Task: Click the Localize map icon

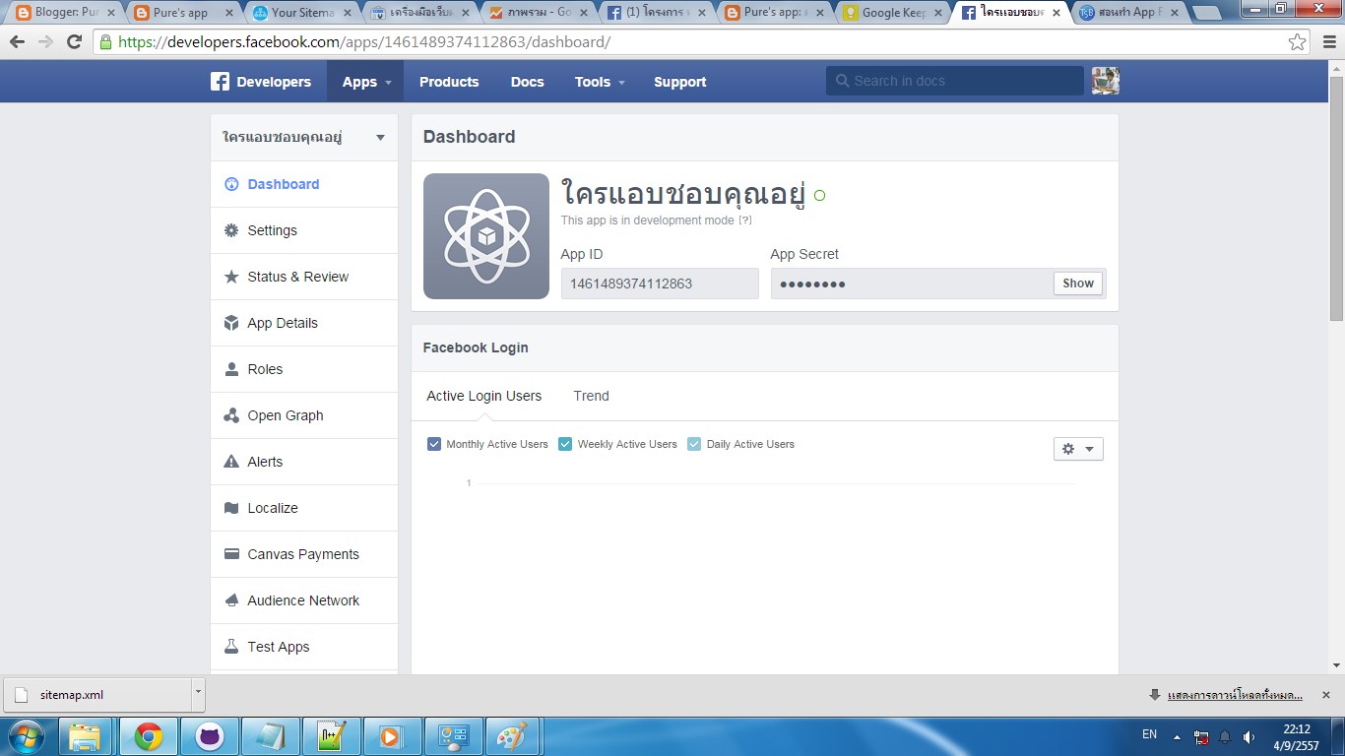Action: 231,508
